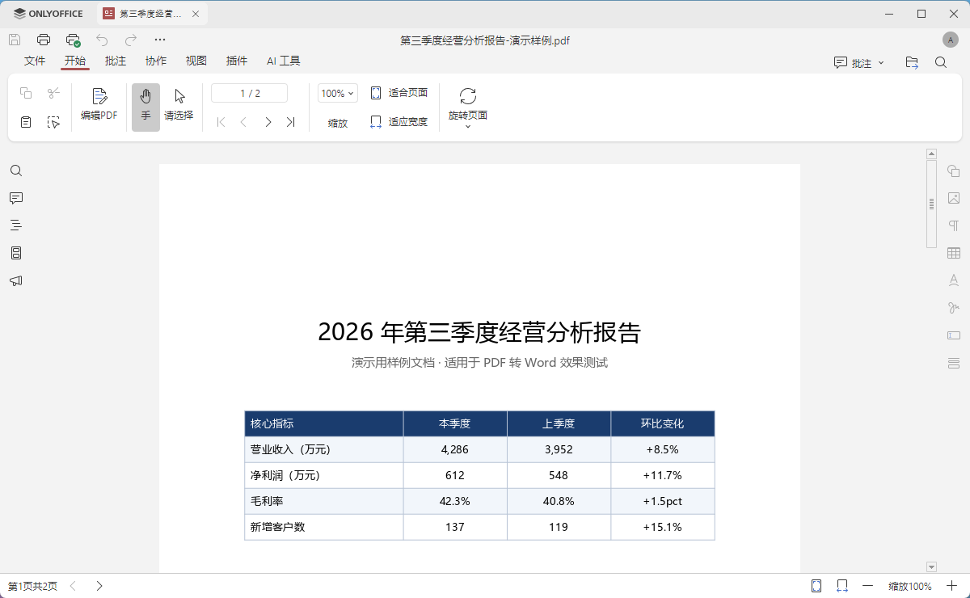Click the scrollbar down arrow
This screenshot has height=598, width=970.
click(x=931, y=567)
